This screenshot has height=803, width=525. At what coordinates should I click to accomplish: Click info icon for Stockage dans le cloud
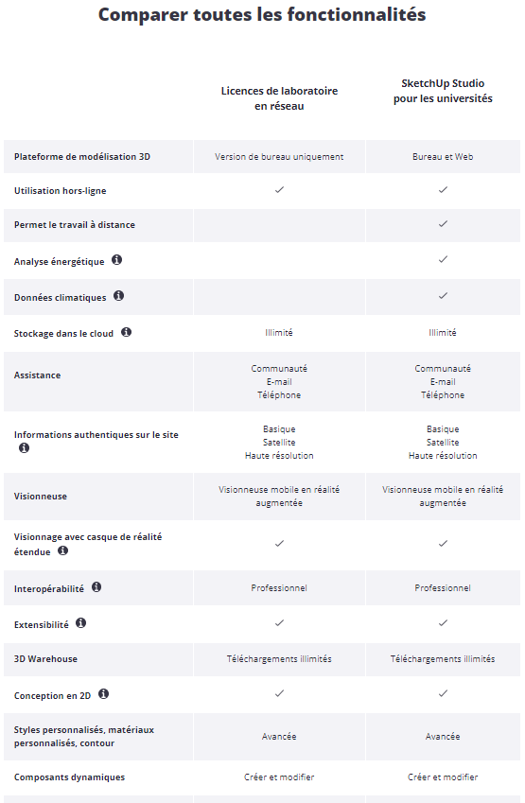click(126, 332)
